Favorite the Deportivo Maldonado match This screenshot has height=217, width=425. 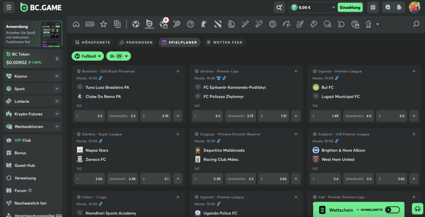pos(296,134)
